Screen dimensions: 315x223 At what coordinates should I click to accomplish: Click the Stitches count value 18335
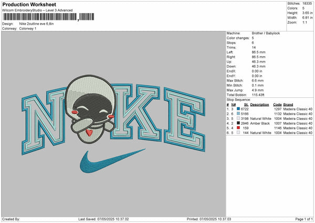point(307,4)
